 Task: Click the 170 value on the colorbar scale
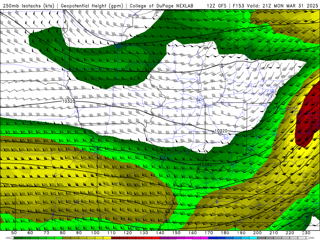coord(209,233)
